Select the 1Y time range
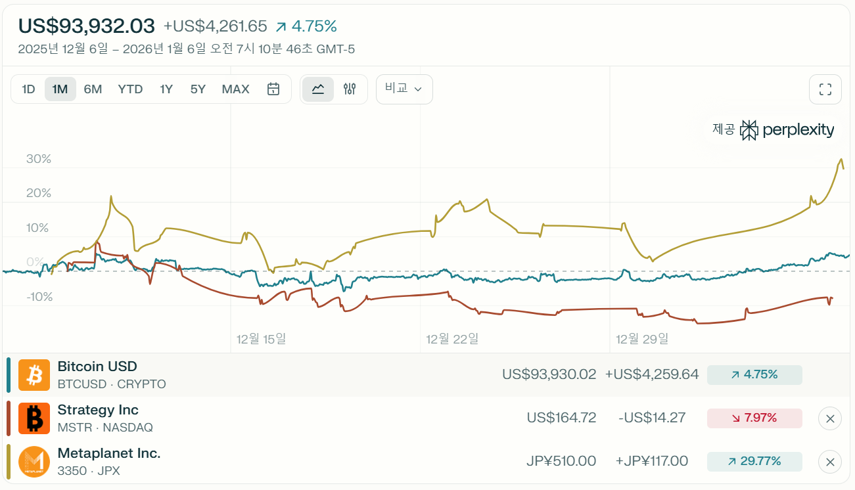The height and width of the screenshot is (490, 855). click(x=166, y=89)
